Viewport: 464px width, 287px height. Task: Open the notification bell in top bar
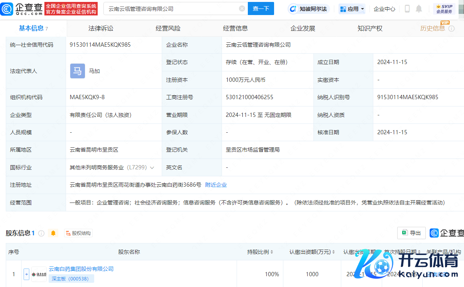[x=419, y=9]
